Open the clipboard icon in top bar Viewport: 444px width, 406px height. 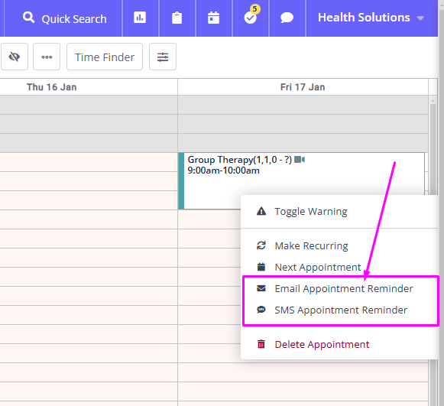pyautogui.click(x=177, y=18)
